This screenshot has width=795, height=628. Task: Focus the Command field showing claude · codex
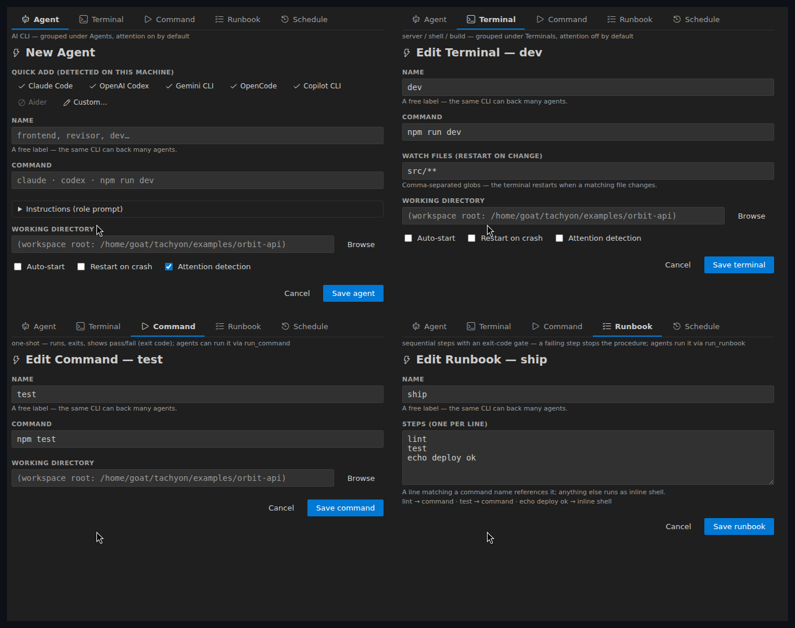pos(198,180)
